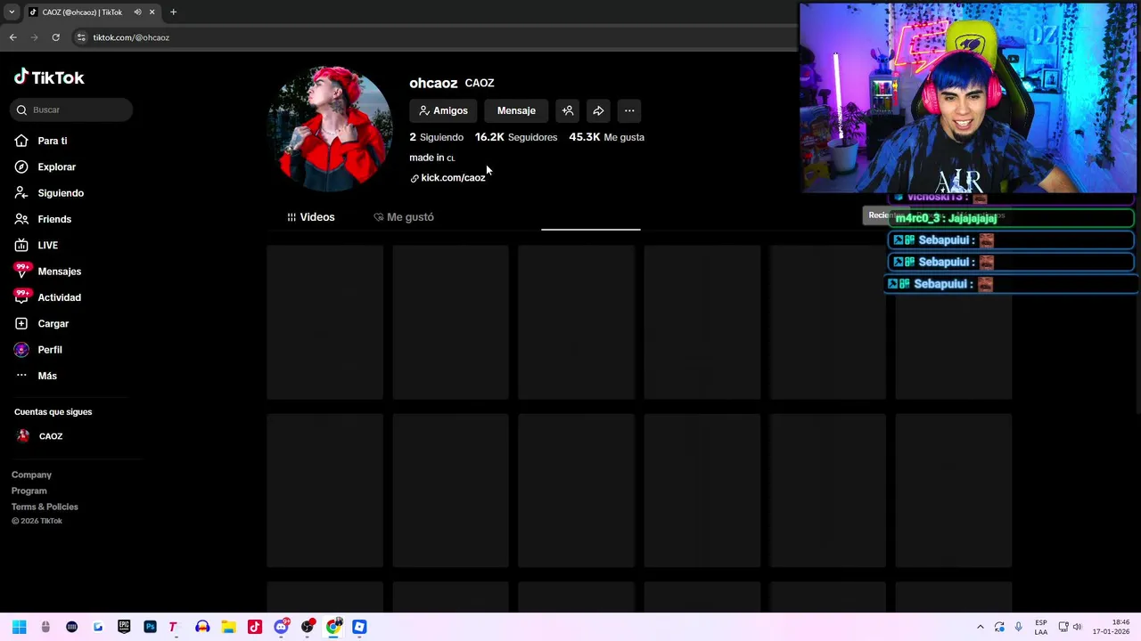Open Cargar to upload a video
The width and height of the screenshot is (1141, 641).
point(42,323)
